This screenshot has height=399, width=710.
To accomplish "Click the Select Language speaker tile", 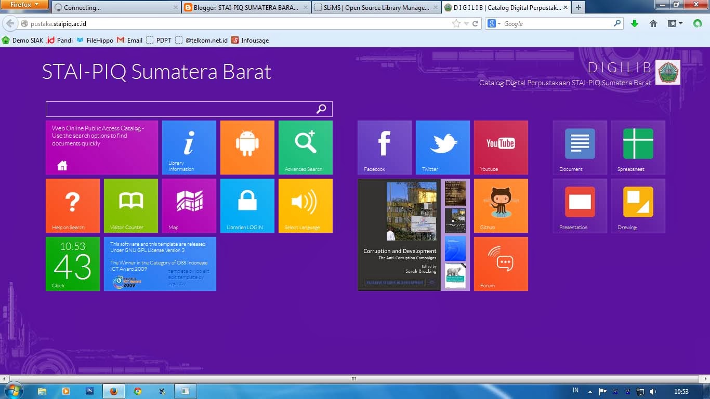I will tap(306, 206).
